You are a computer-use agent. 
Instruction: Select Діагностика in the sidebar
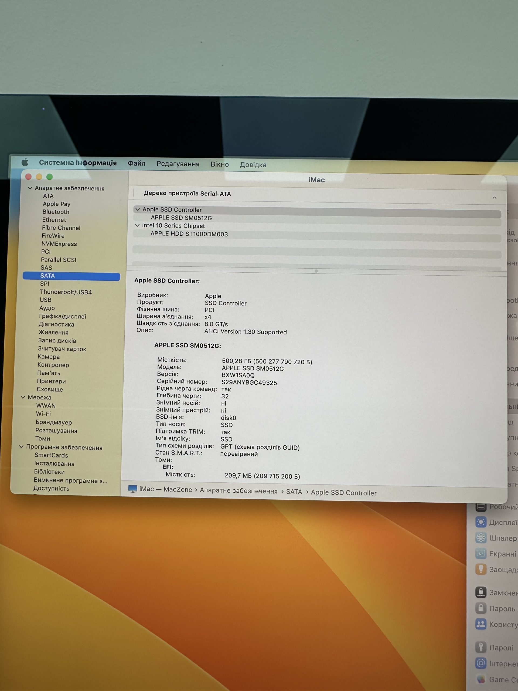coord(56,324)
